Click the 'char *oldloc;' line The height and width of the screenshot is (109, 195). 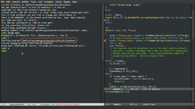click(117, 46)
